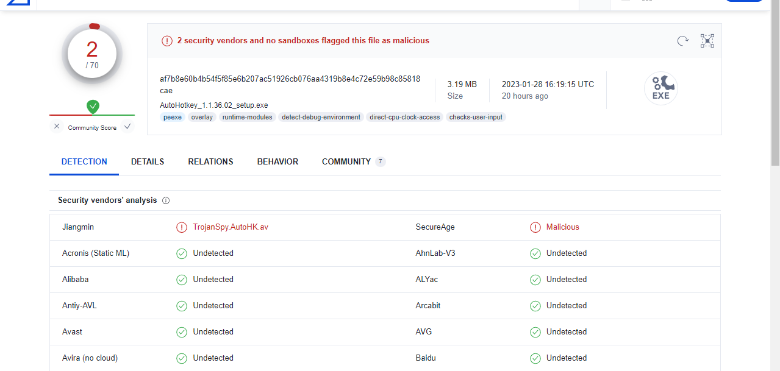Click the EXE file type icon
Viewport: 780px width, 371px height.
pos(661,89)
